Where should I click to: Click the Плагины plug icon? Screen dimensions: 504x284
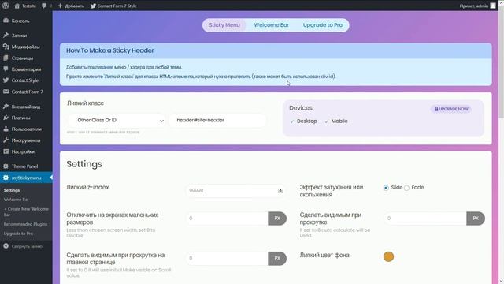coord(6,118)
